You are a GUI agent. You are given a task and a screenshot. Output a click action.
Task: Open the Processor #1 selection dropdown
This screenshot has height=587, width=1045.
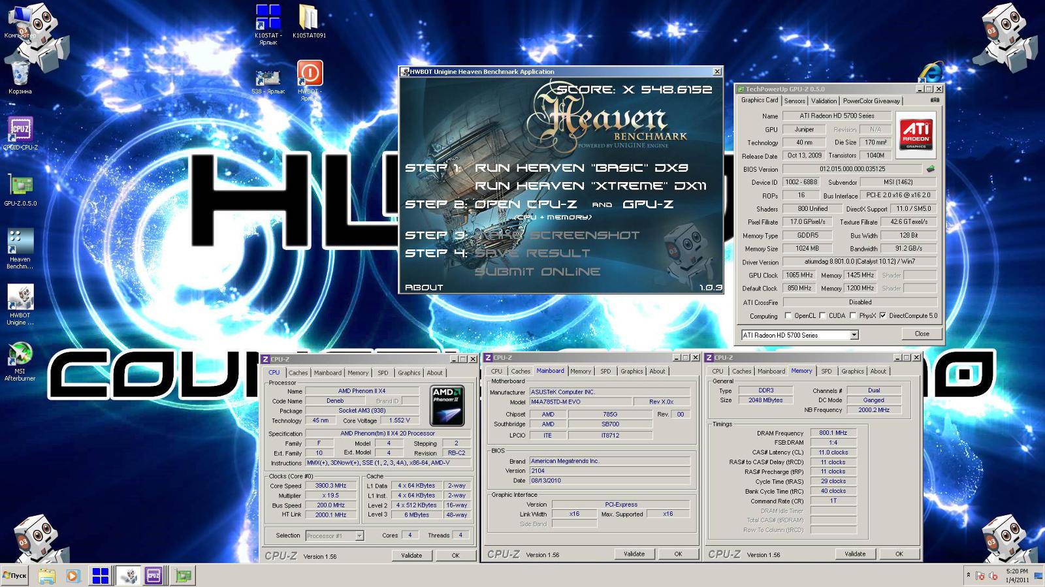click(359, 535)
